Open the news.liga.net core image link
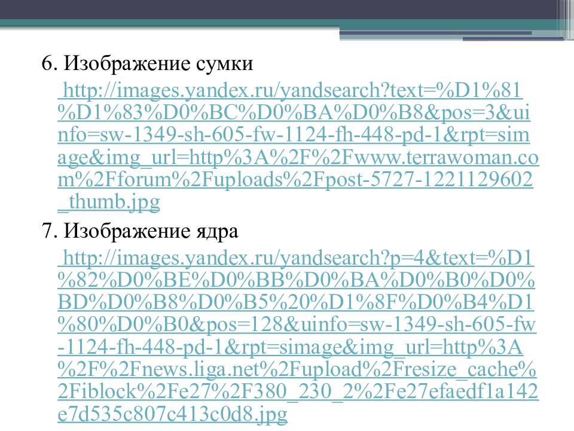 tap(297, 336)
